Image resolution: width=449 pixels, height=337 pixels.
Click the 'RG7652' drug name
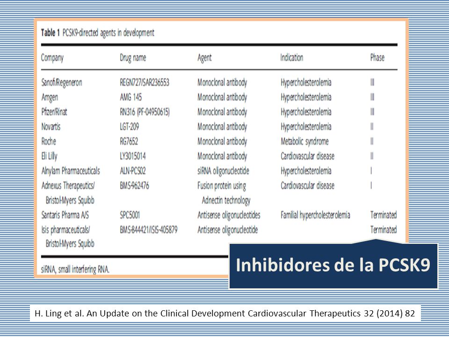(129, 141)
